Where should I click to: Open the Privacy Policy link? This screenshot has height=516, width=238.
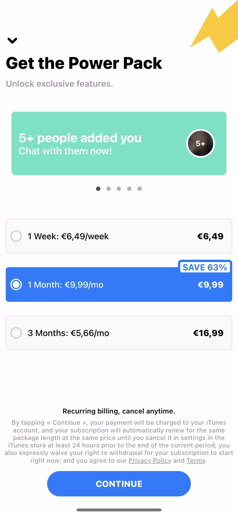[150, 461]
